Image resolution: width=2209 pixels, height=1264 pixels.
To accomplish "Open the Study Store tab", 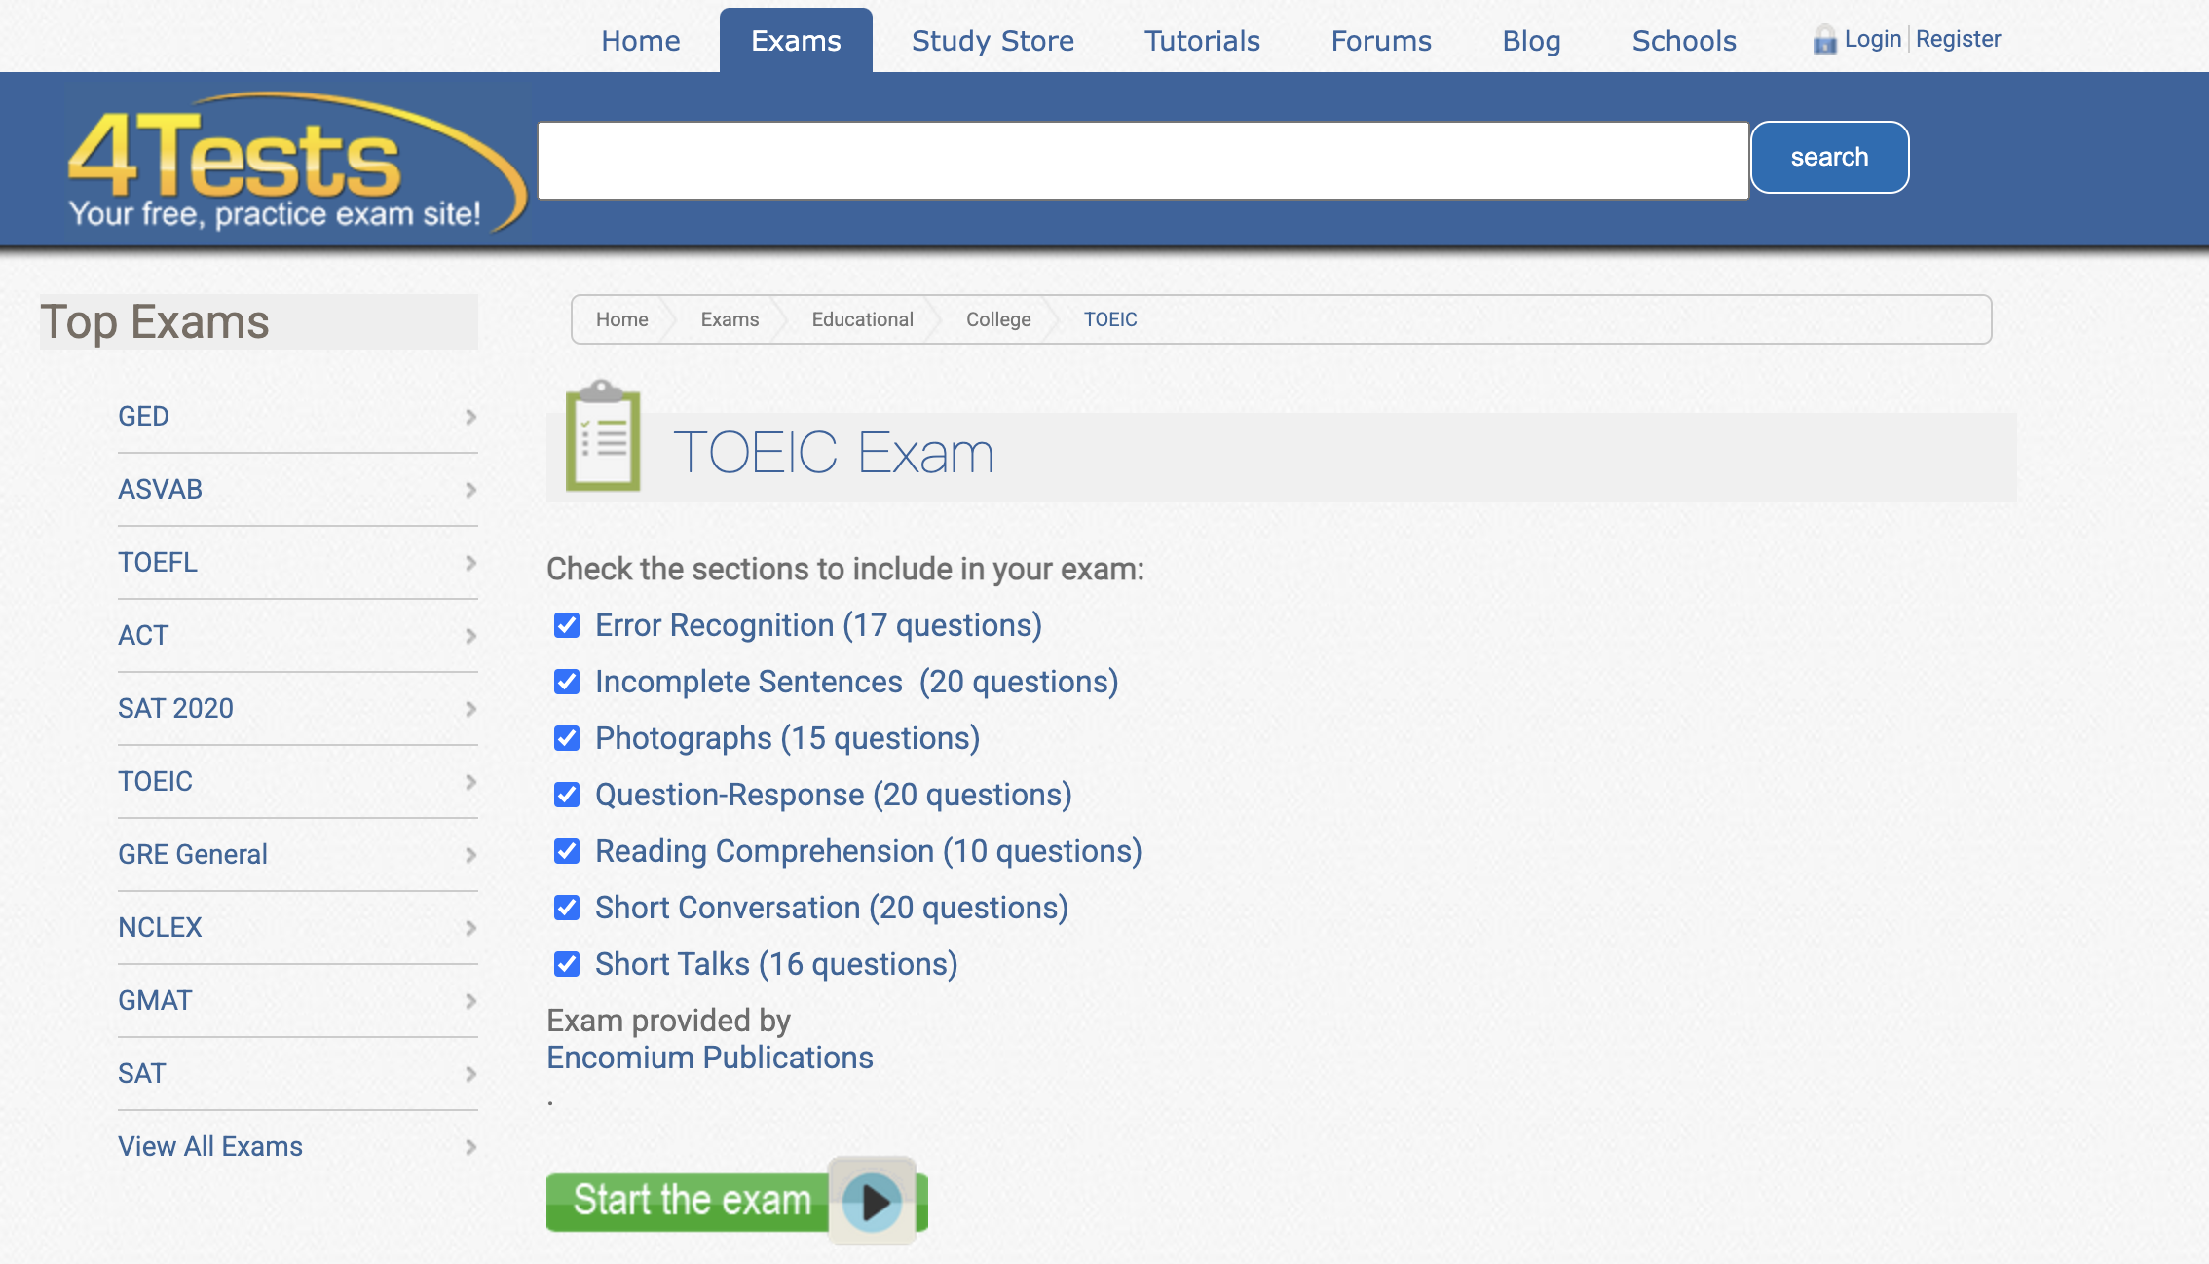I will click(992, 41).
